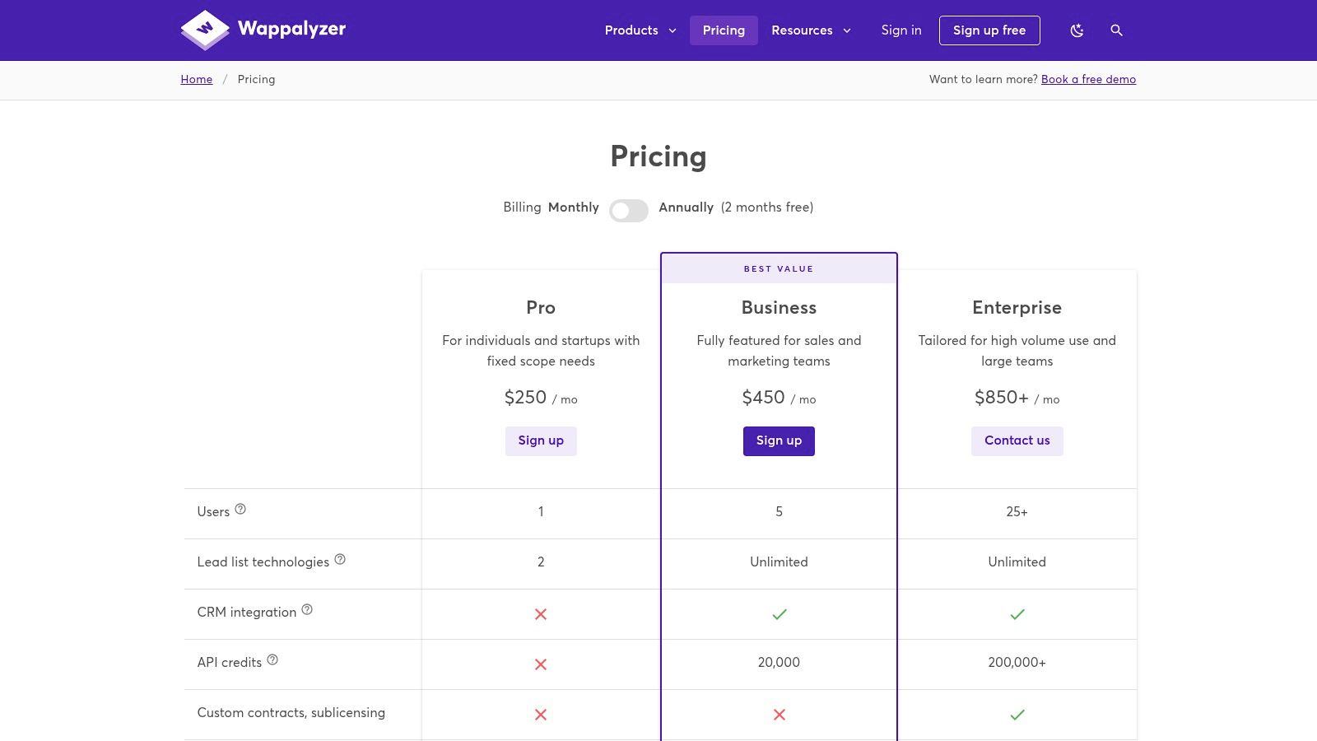
Task: Click the help icon beside Lead list technologies
Action: tap(340, 558)
